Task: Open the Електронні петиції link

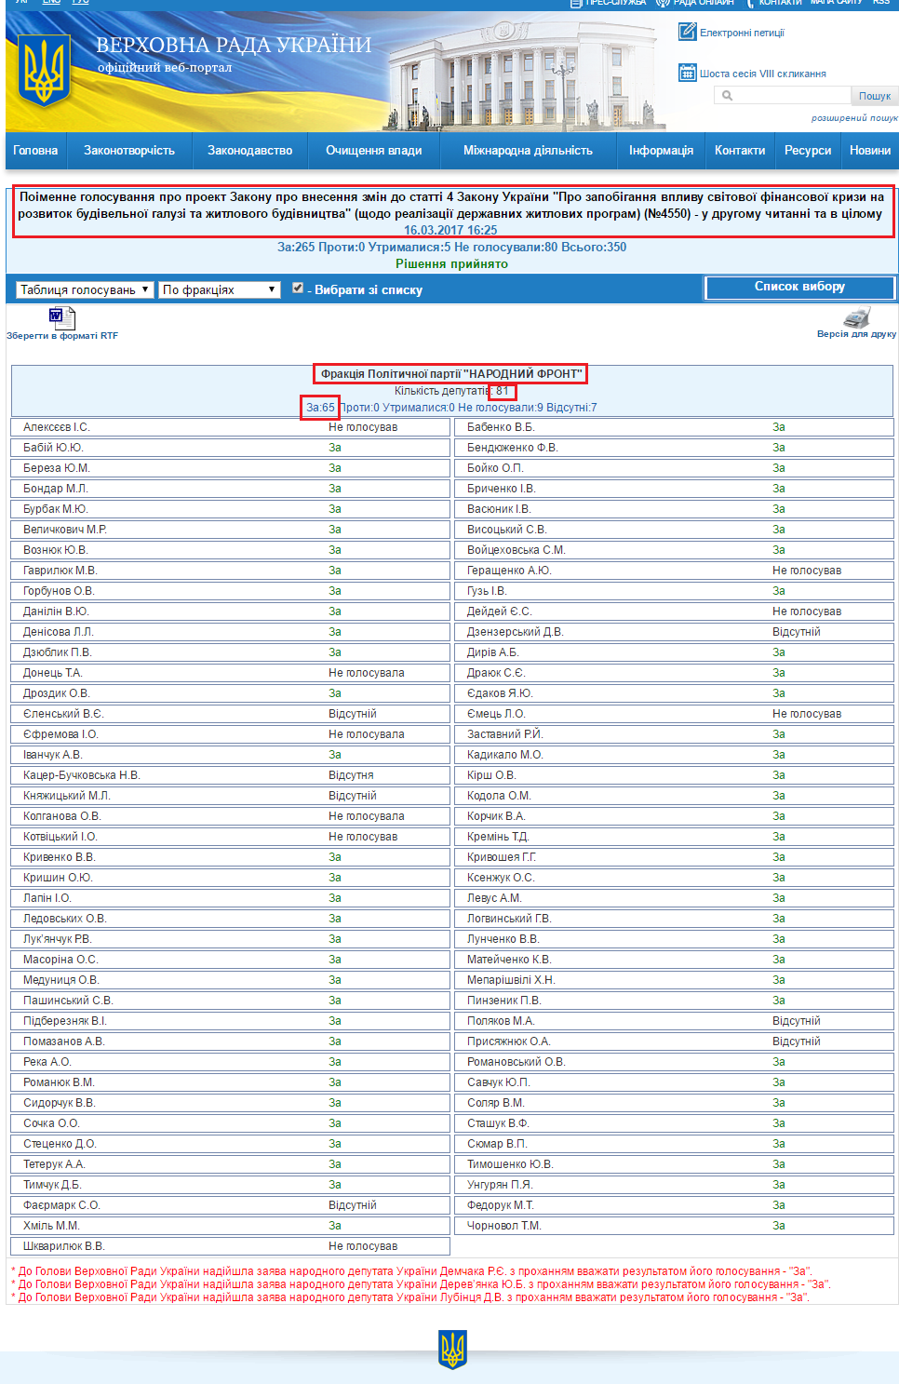Action: [x=742, y=33]
